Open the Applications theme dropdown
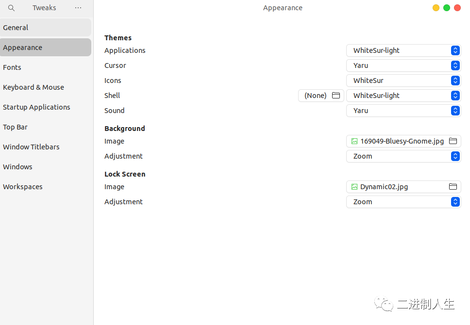This screenshot has width=470, height=325. pos(403,50)
